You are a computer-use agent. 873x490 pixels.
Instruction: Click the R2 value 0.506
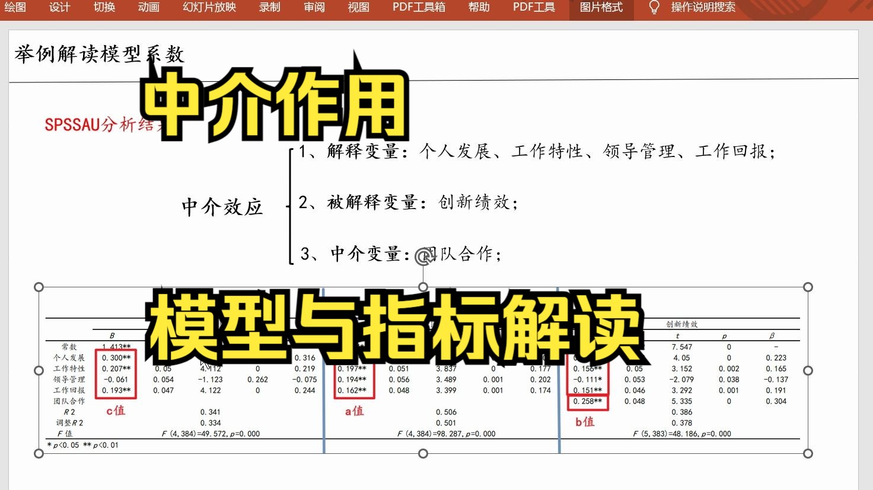(446, 412)
